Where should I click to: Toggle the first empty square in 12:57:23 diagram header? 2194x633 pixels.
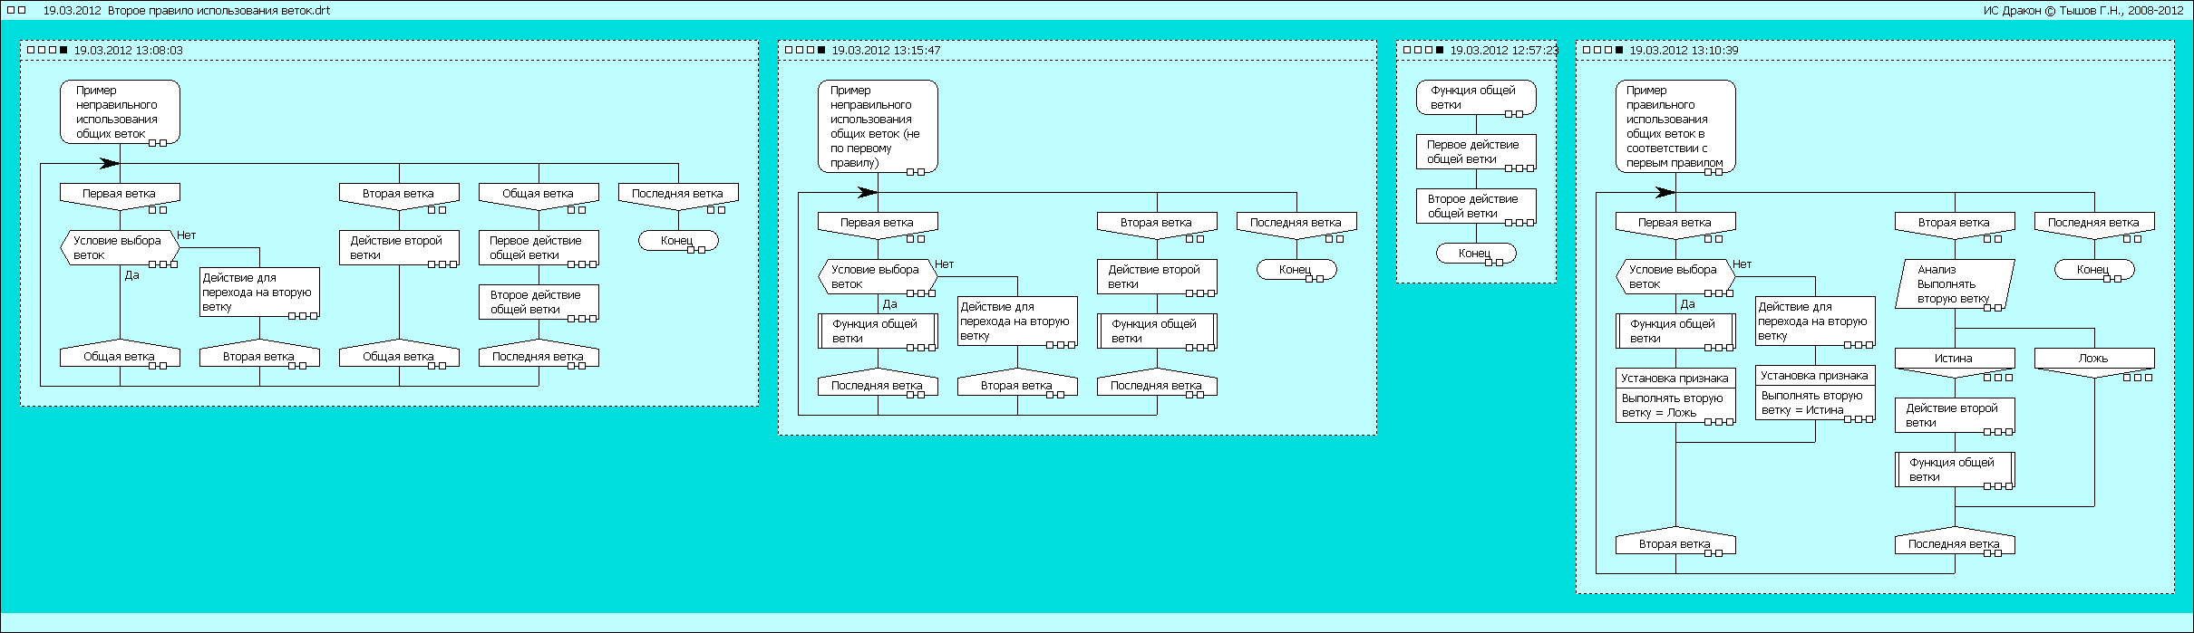pos(1407,51)
